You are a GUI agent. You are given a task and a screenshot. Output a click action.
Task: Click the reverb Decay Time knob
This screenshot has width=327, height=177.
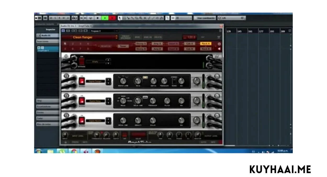[123, 120]
